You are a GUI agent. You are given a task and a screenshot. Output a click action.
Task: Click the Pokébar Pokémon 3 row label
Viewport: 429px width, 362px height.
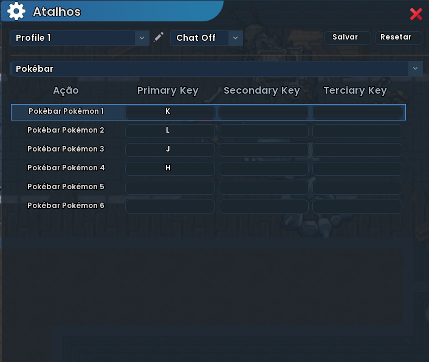pos(66,149)
